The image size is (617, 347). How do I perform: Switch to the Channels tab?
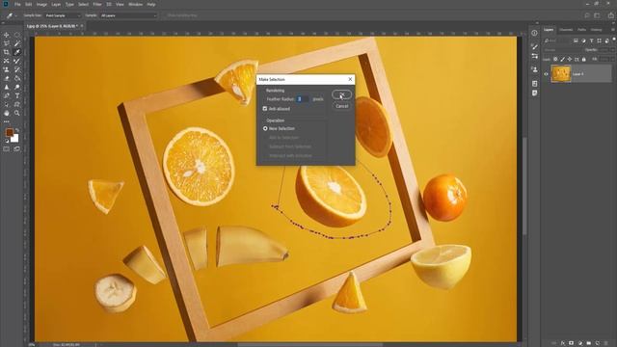566,30
